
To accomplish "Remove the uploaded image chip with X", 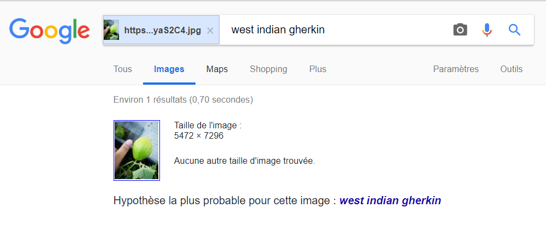I will [x=210, y=30].
